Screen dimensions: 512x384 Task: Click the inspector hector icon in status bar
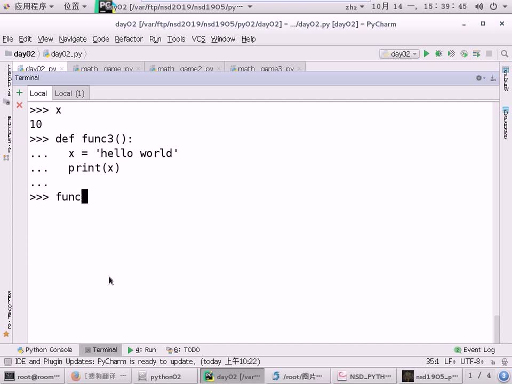point(505,362)
